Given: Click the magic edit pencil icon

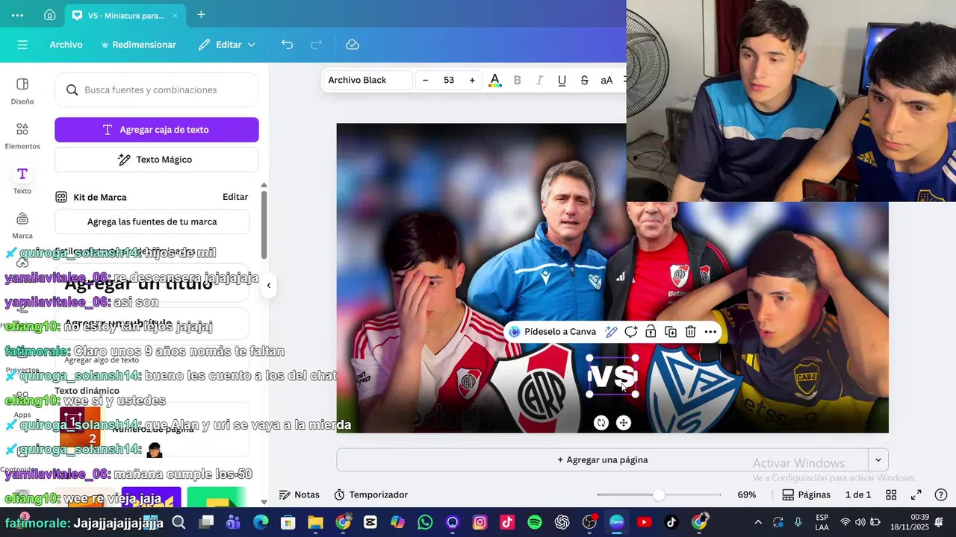Looking at the screenshot, I should 611,332.
